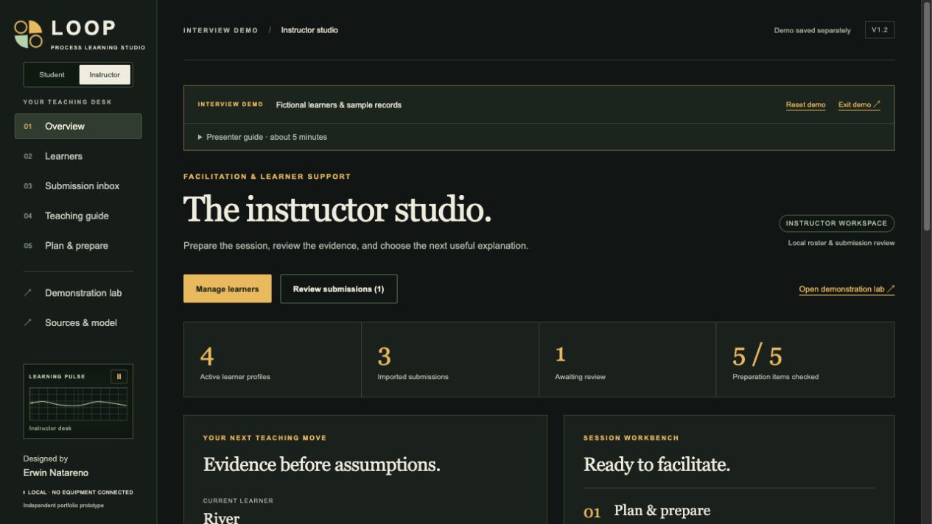Image resolution: width=932 pixels, height=524 pixels.
Task: Click the LOOP logo icon
Action: (x=29, y=34)
